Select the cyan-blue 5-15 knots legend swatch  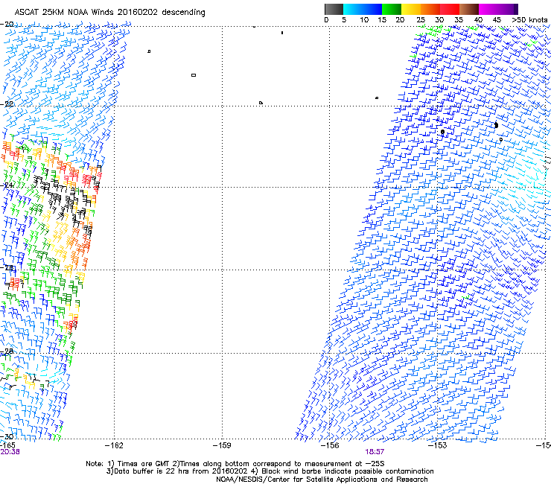tap(363, 9)
